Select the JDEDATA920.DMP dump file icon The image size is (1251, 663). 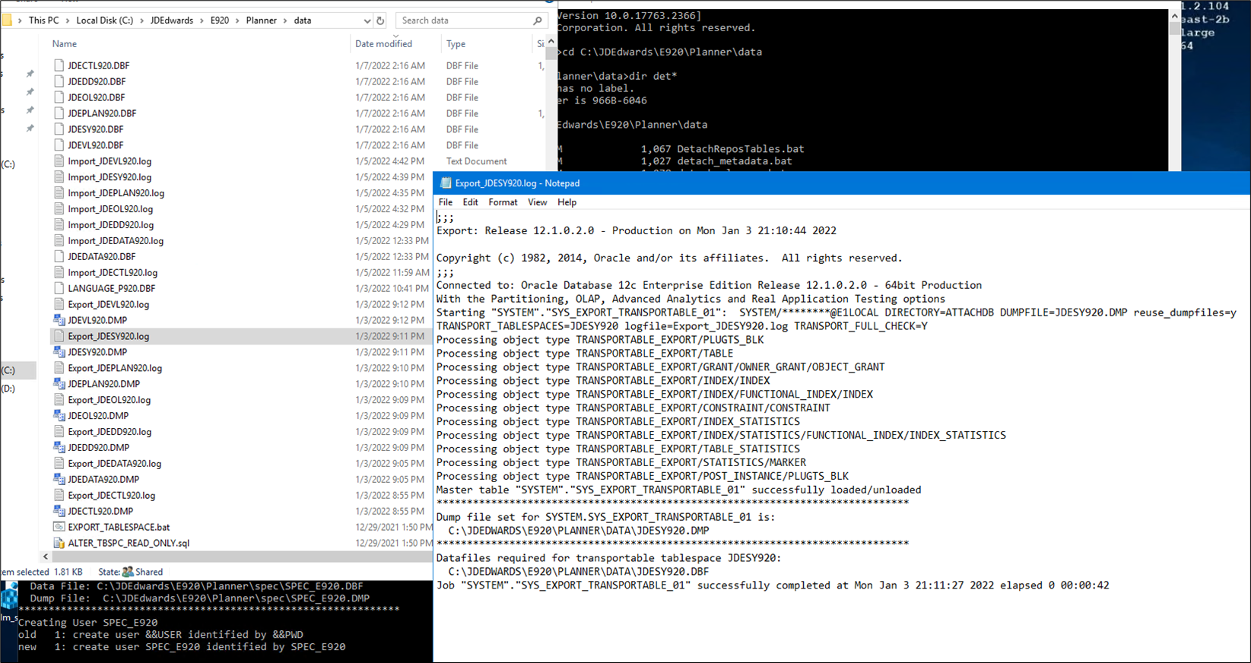point(59,479)
